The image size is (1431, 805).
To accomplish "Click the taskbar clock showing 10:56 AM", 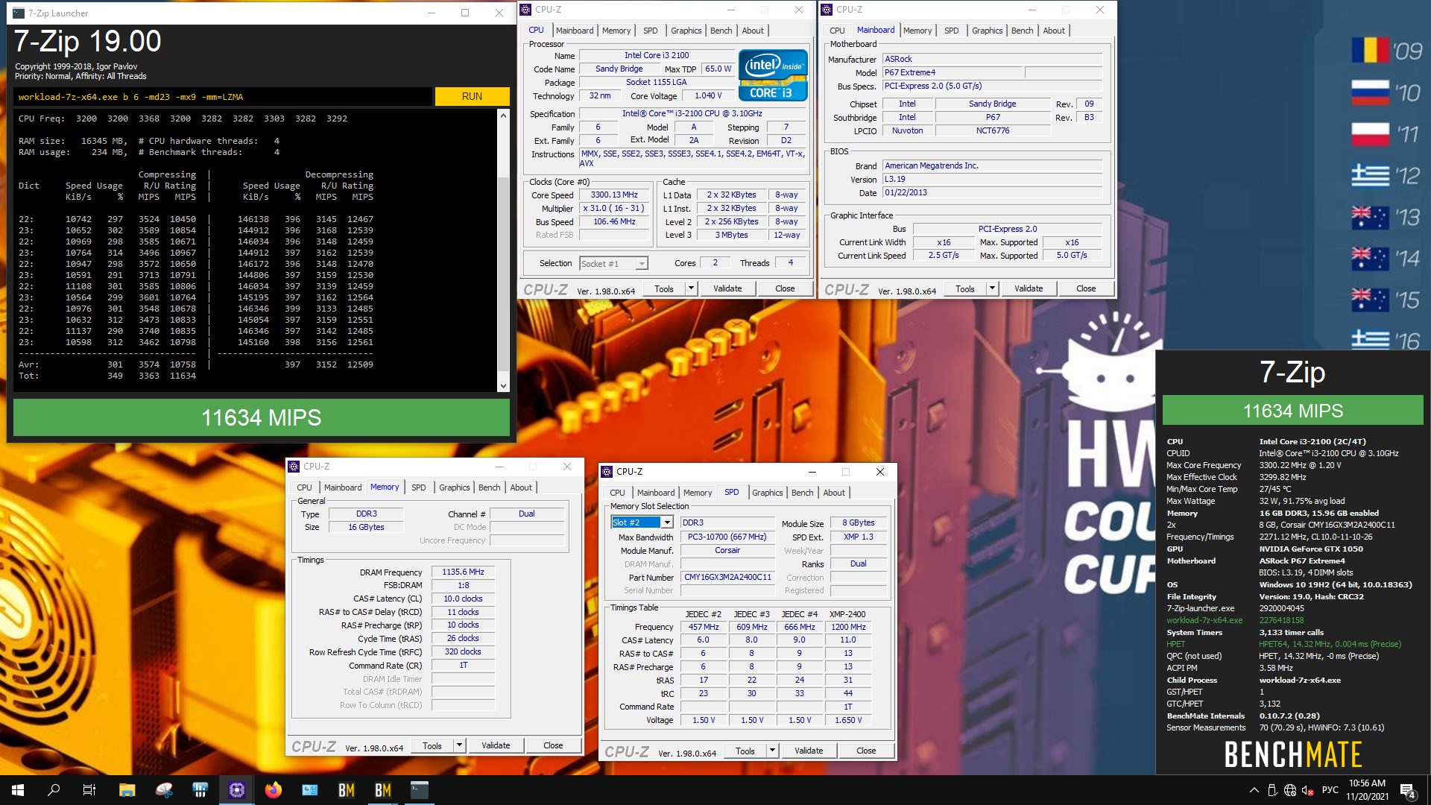I will pyautogui.click(x=1367, y=790).
